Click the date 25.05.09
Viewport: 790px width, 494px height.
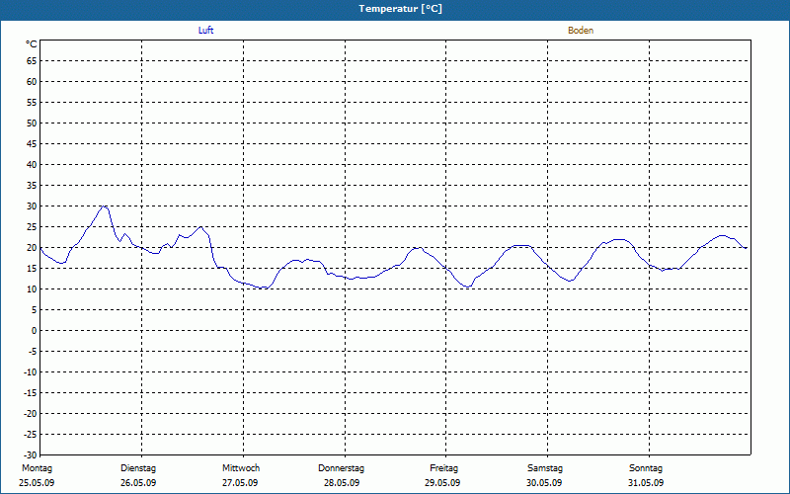point(37,483)
